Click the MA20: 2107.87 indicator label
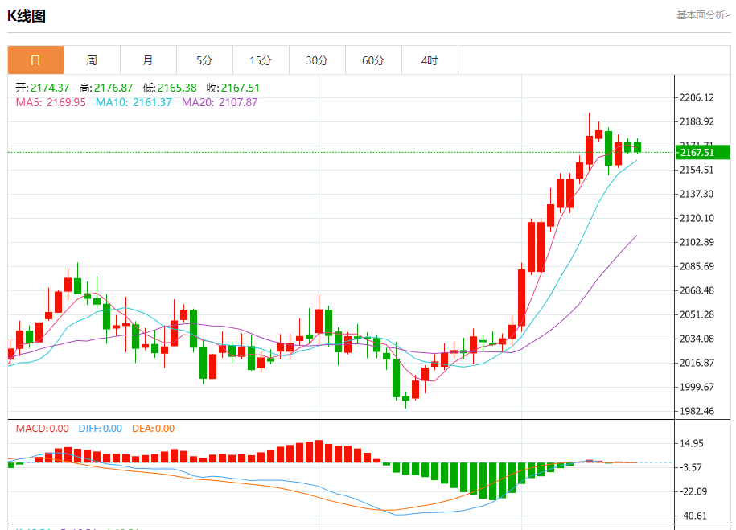This screenshot has width=736, height=530. point(220,102)
